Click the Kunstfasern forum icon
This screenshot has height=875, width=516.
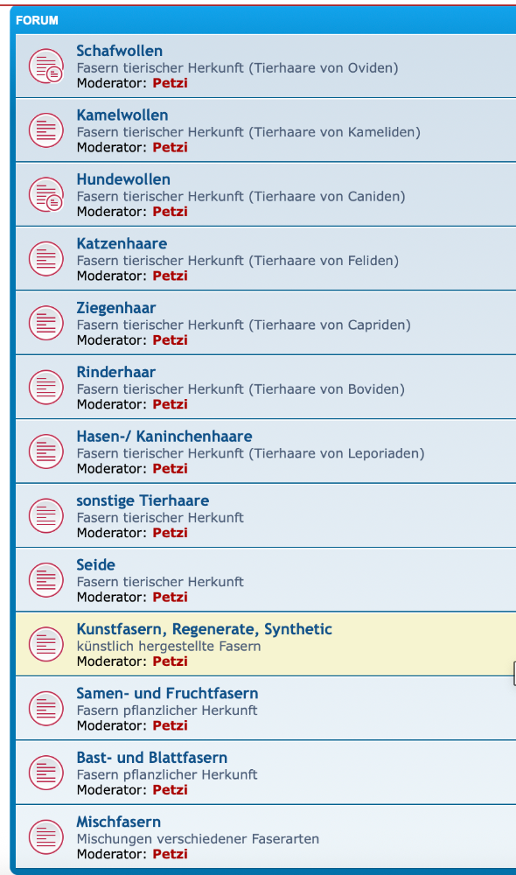tap(45, 644)
